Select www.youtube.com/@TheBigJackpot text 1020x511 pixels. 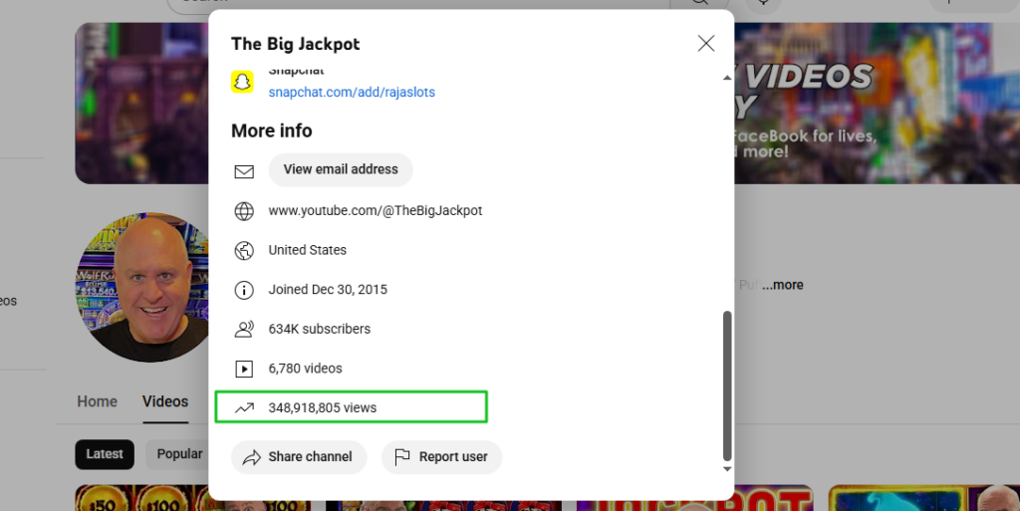pyautogui.click(x=376, y=210)
